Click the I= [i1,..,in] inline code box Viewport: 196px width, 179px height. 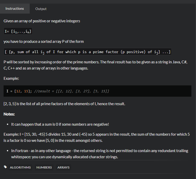click(x=18, y=31)
